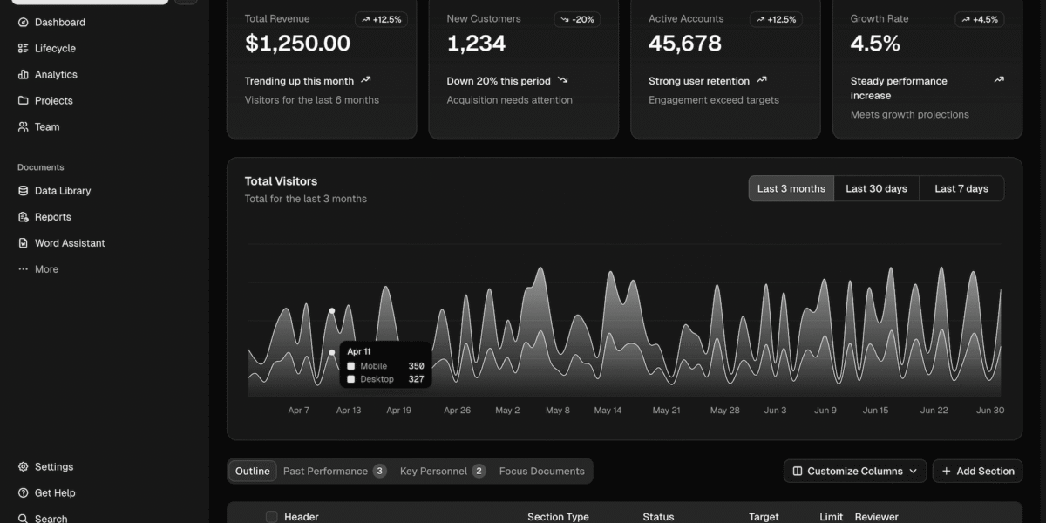Click the Lifecycle list icon
1046x523 pixels.
click(x=24, y=49)
